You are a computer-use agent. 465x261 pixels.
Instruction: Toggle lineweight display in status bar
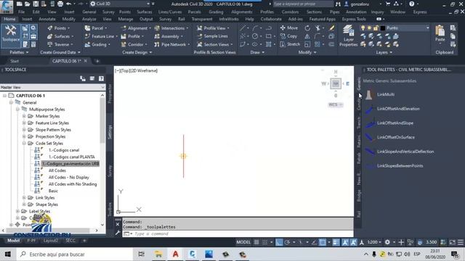tap(336, 242)
